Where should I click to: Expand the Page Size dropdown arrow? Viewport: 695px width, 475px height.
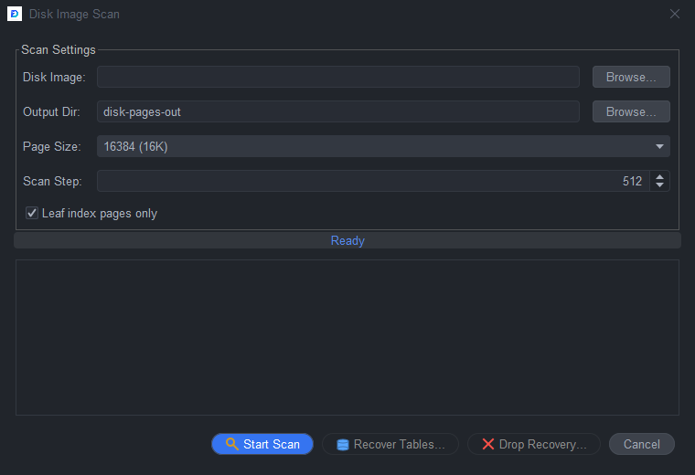coord(659,146)
